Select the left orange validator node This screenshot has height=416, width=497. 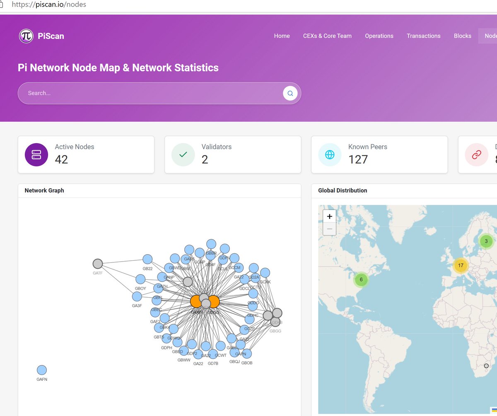(x=196, y=301)
